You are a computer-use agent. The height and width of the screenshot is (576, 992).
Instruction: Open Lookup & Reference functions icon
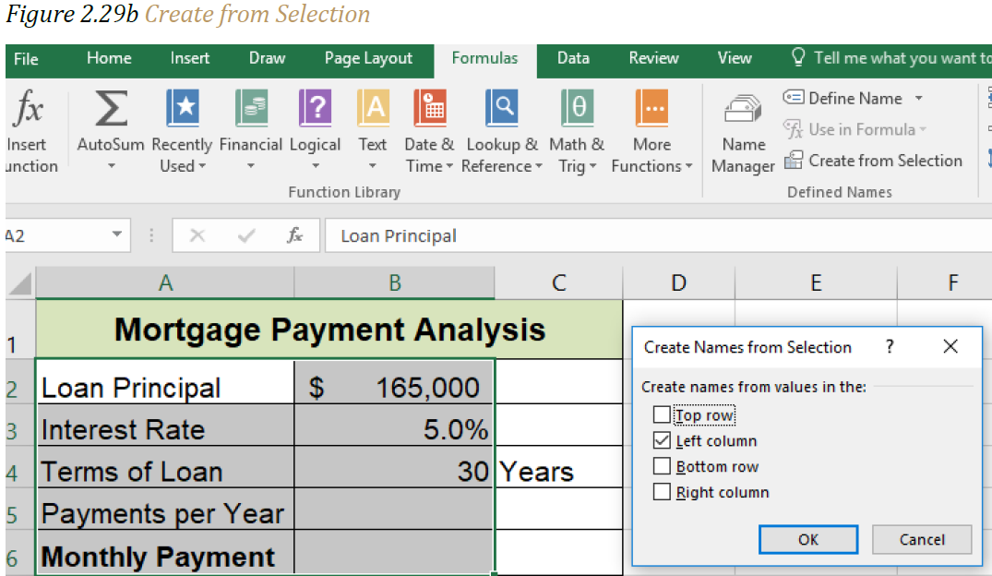pyautogui.click(x=502, y=108)
